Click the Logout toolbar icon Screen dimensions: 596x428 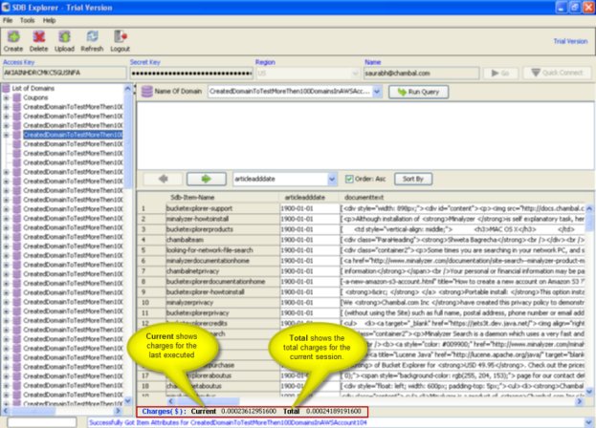tap(121, 41)
